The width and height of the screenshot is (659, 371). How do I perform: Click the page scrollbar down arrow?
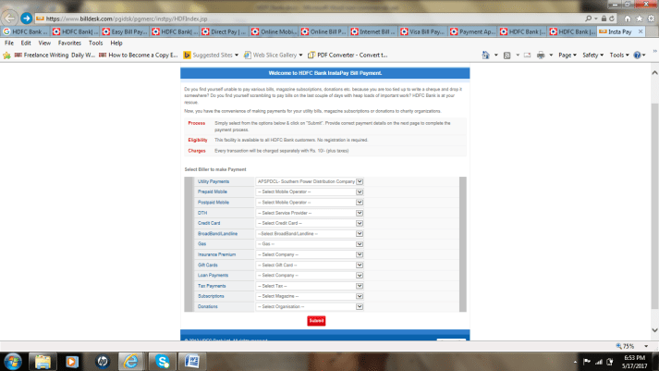tap(654, 330)
